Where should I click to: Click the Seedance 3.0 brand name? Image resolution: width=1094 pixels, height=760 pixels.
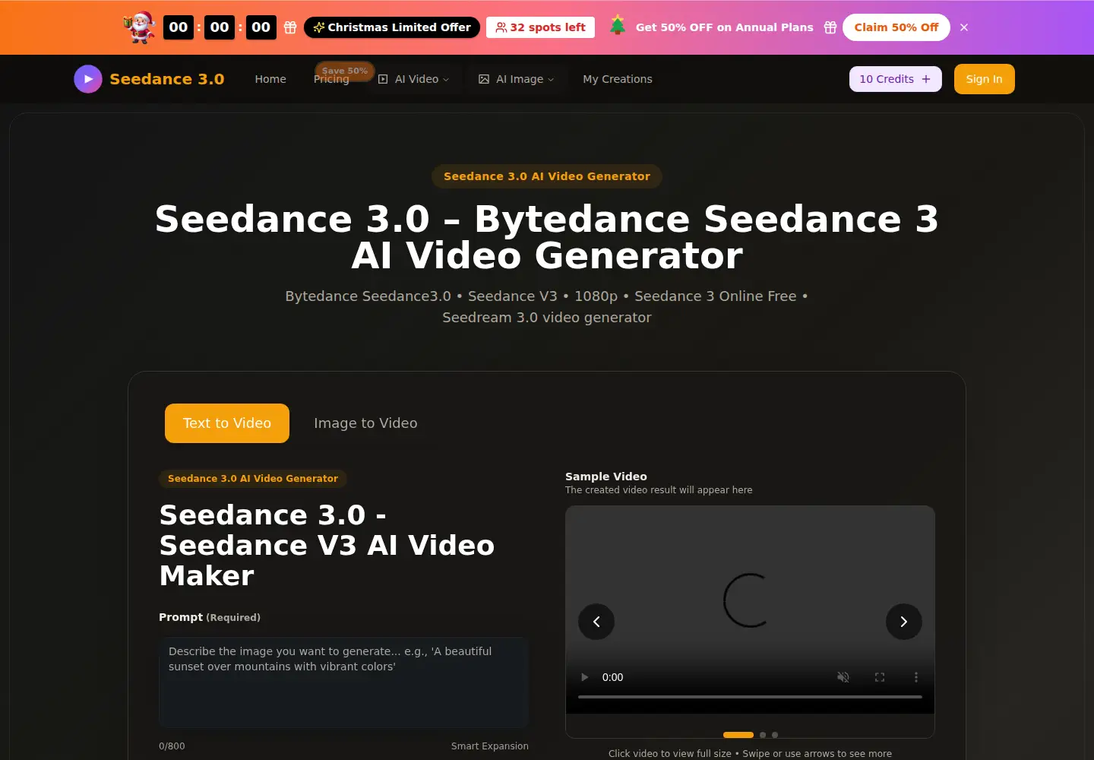(167, 79)
